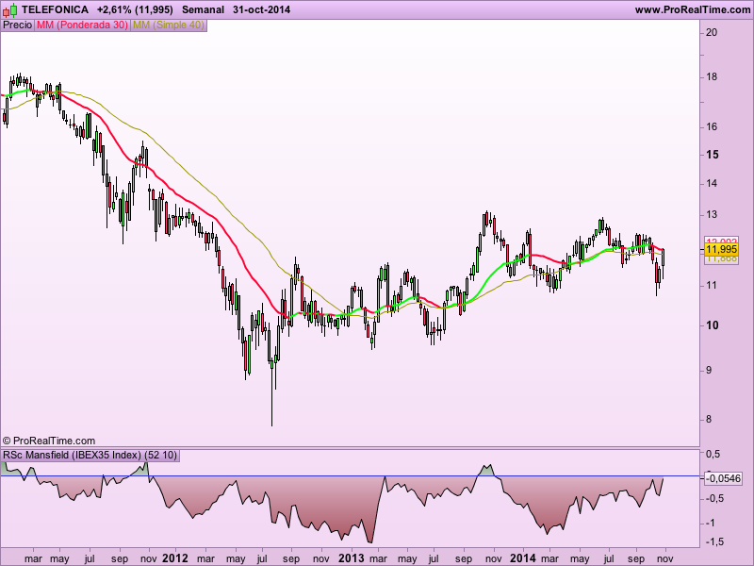Viewport: 754px width, 566px height.
Task: Click the Semanal timeframe label
Action: tap(203, 9)
